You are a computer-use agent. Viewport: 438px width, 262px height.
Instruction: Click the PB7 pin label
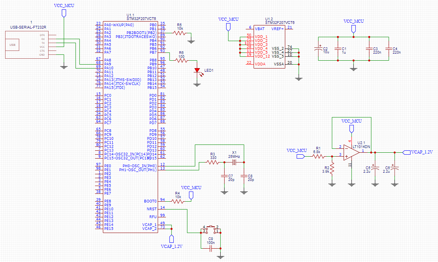click(x=153, y=52)
